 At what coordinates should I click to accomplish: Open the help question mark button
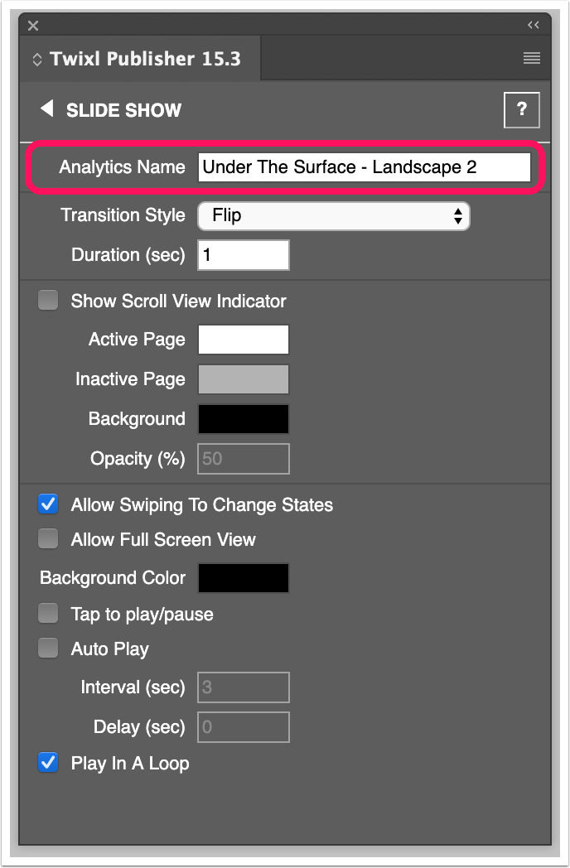(x=522, y=110)
